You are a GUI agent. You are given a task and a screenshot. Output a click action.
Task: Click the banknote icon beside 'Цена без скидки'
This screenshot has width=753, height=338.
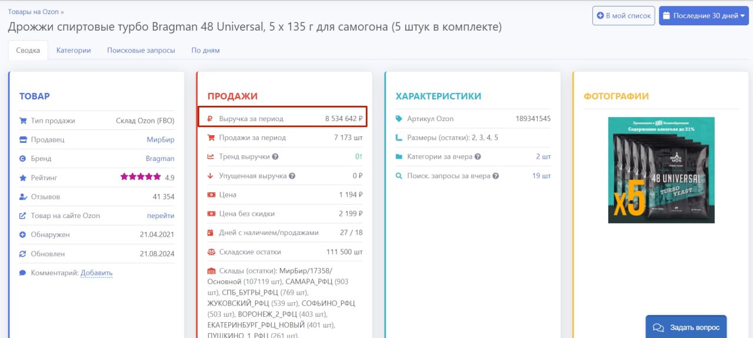pyautogui.click(x=211, y=213)
